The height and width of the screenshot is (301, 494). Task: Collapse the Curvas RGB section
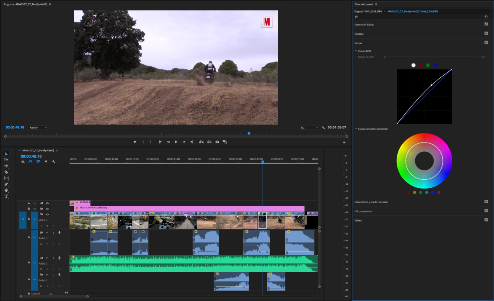click(x=356, y=51)
